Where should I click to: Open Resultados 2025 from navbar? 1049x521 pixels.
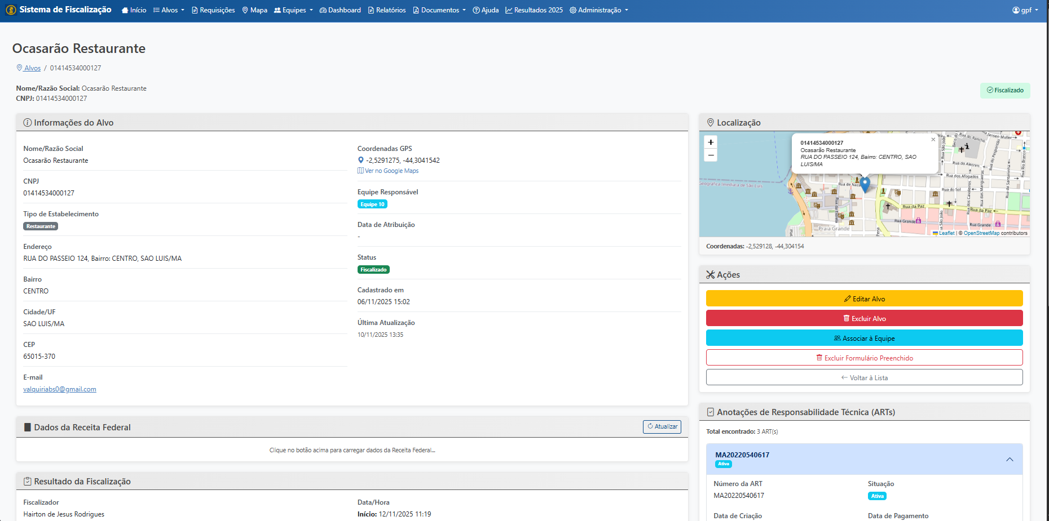point(534,10)
